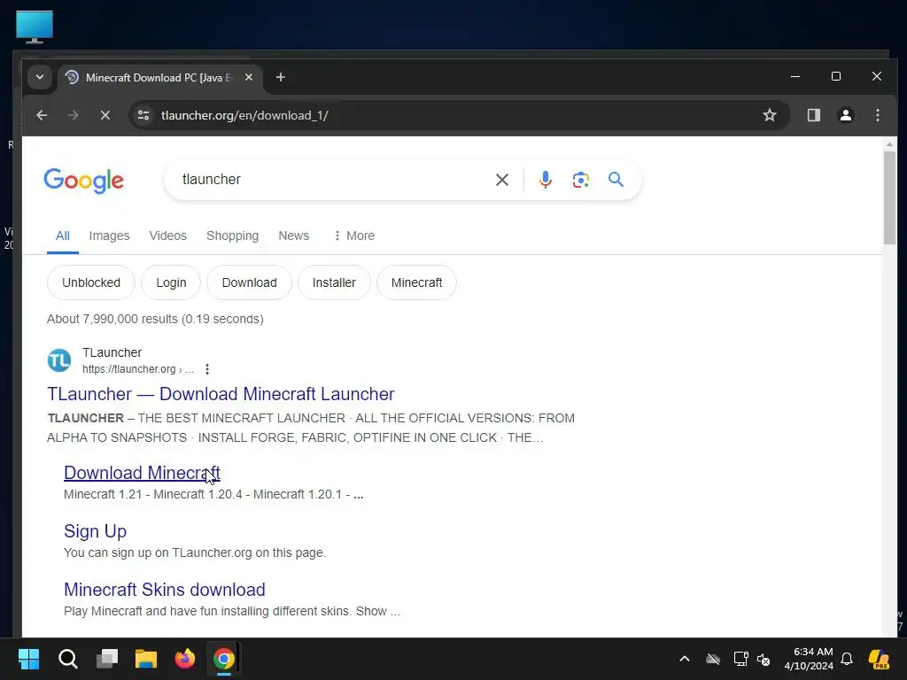Click the desktop monitor icon
Screen dimensions: 907x680
(35, 27)
